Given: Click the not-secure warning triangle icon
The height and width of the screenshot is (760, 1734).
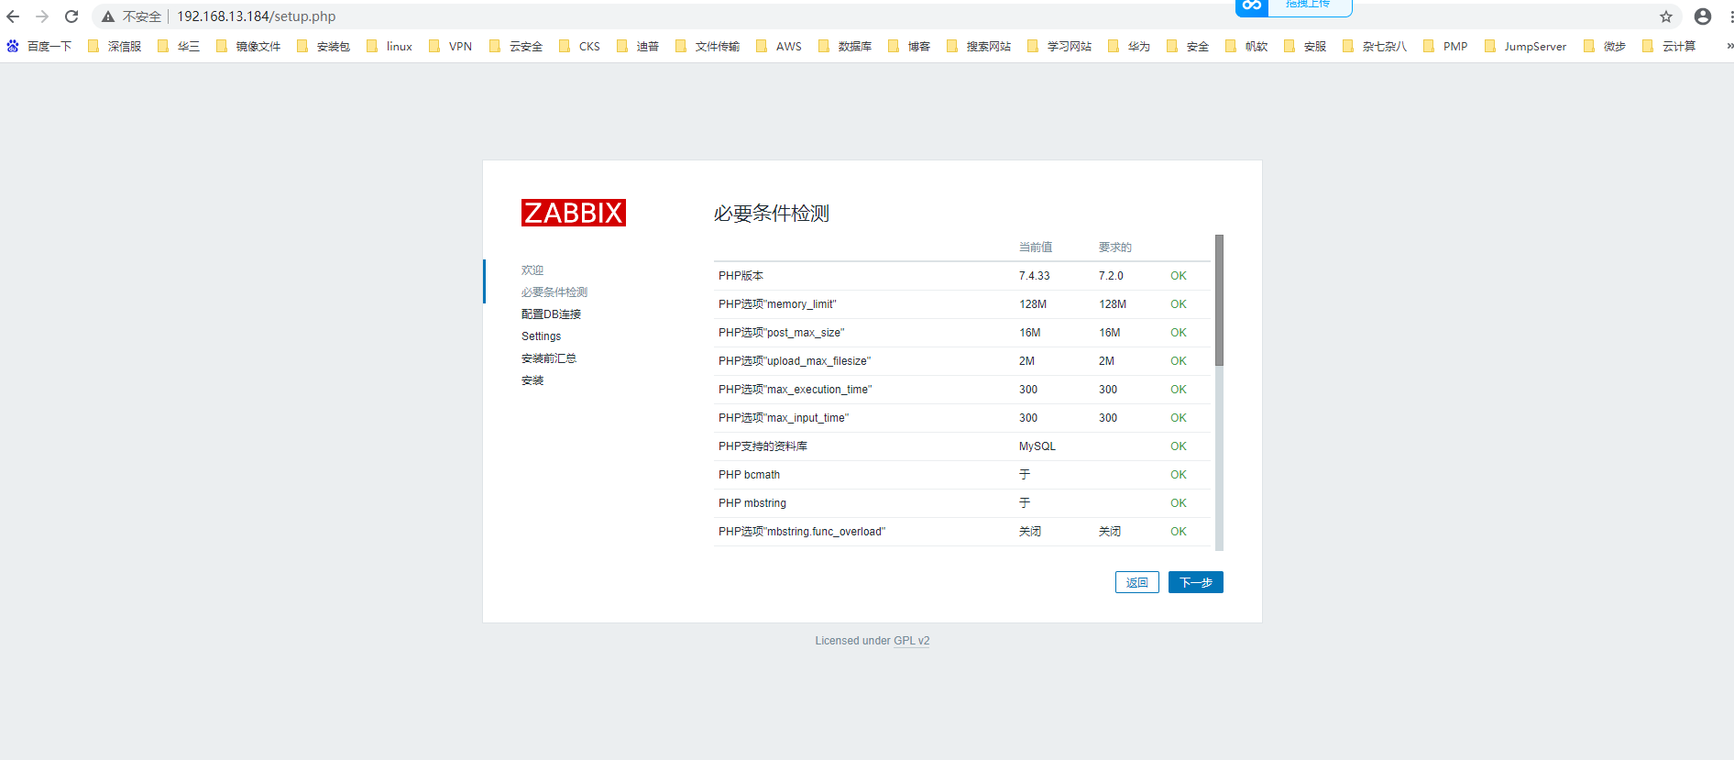Looking at the screenshot, I should pyautogui.click(x=108, y=17).
